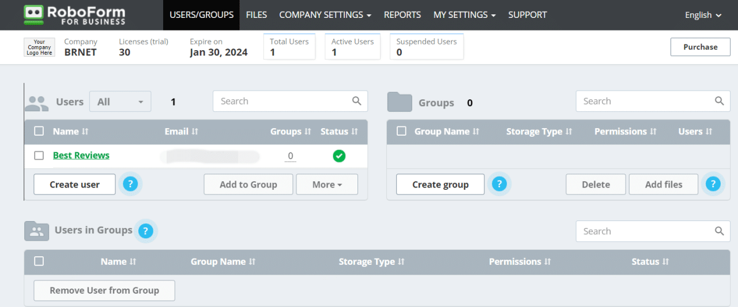The height and width of the screenshot is (307, 738).
Task: Open the All users filter dropdown
Action: pos(120,102)
